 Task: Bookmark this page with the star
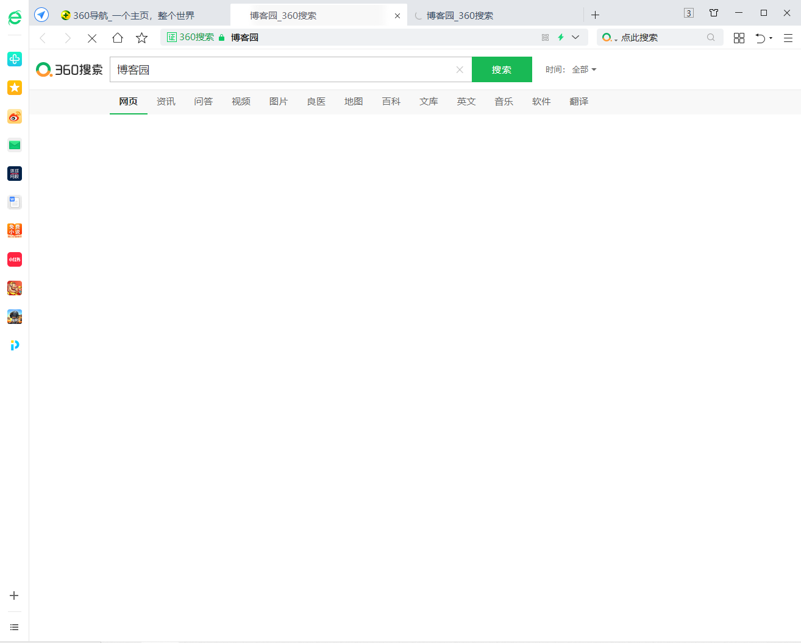(142, 38)
